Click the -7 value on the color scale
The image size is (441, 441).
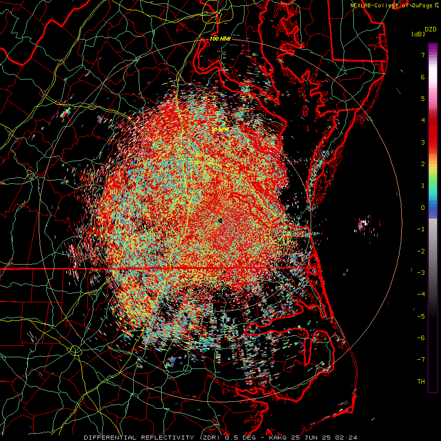pos(421,360)
